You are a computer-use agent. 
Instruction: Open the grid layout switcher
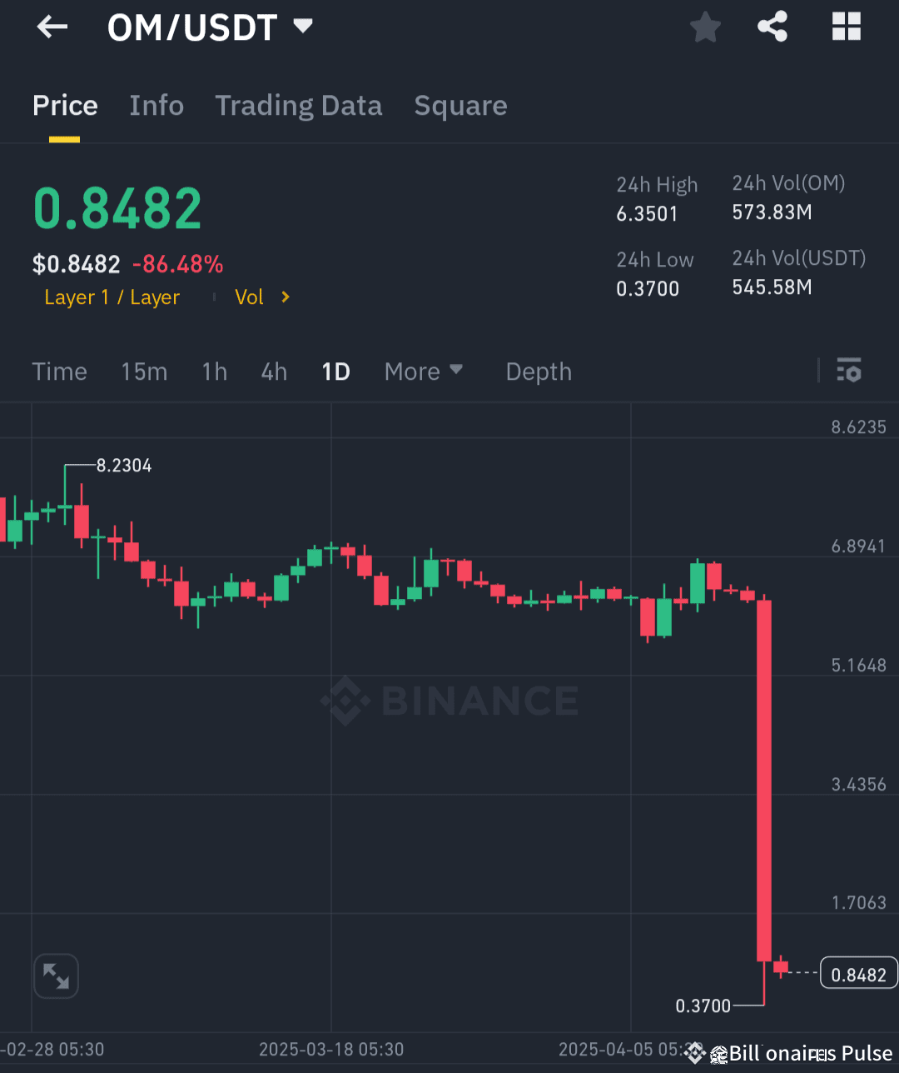coord(846,26)
